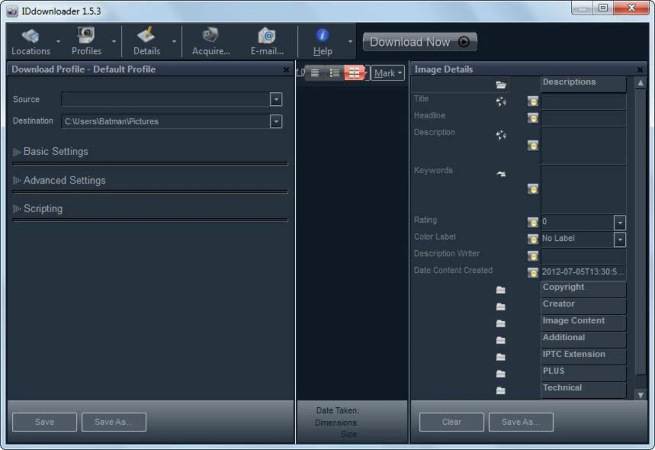Click Save As in the Download Profile panel
Image resolution: width=655 pixels, height=450 pixels.
[114, 422]
